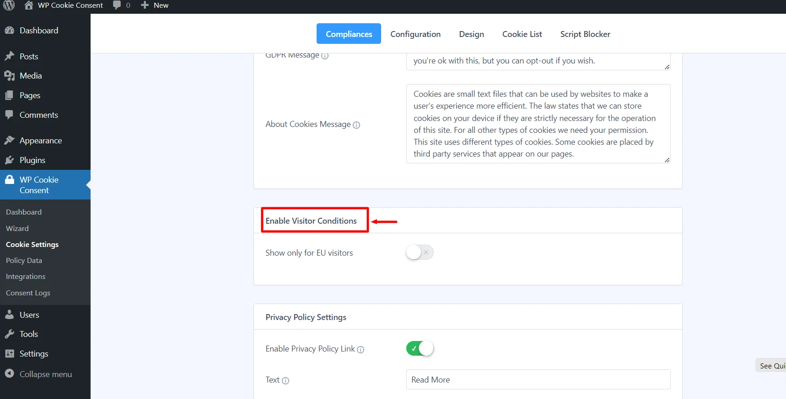The image size is (786, 399).
Task: Click the Media library icon
Action: (x=10, y=76)
